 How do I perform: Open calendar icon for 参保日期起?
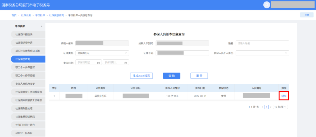(99, 63)
